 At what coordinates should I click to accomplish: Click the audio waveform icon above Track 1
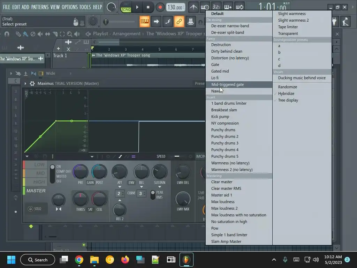68,42
